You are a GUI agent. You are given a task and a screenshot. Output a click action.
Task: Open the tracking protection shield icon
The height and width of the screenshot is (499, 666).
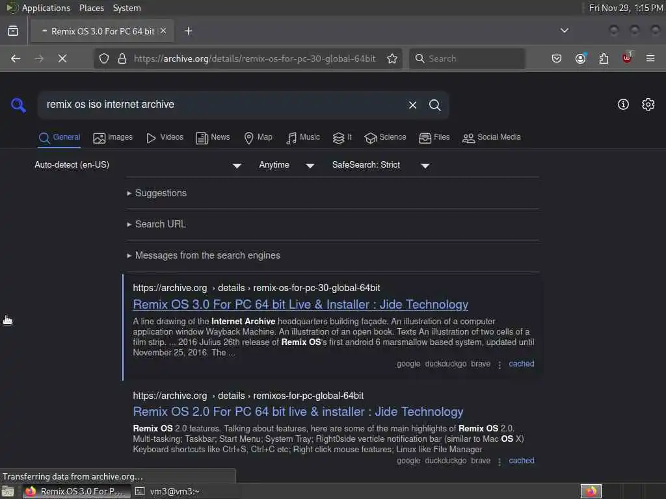(x=104, y=58)
